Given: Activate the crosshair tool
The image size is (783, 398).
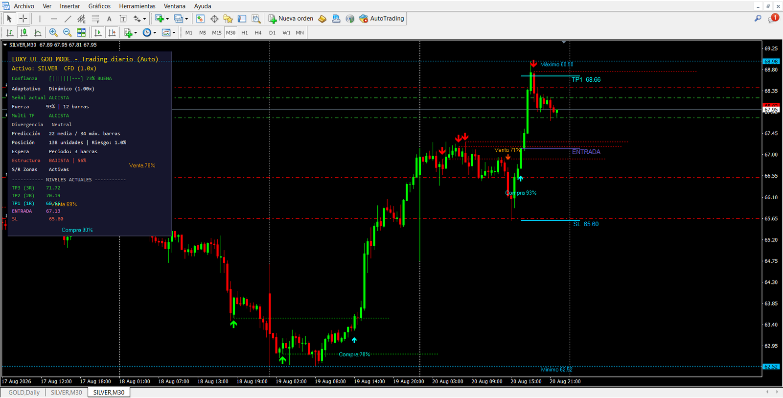Looking at the screenshot, I should 23,19.
